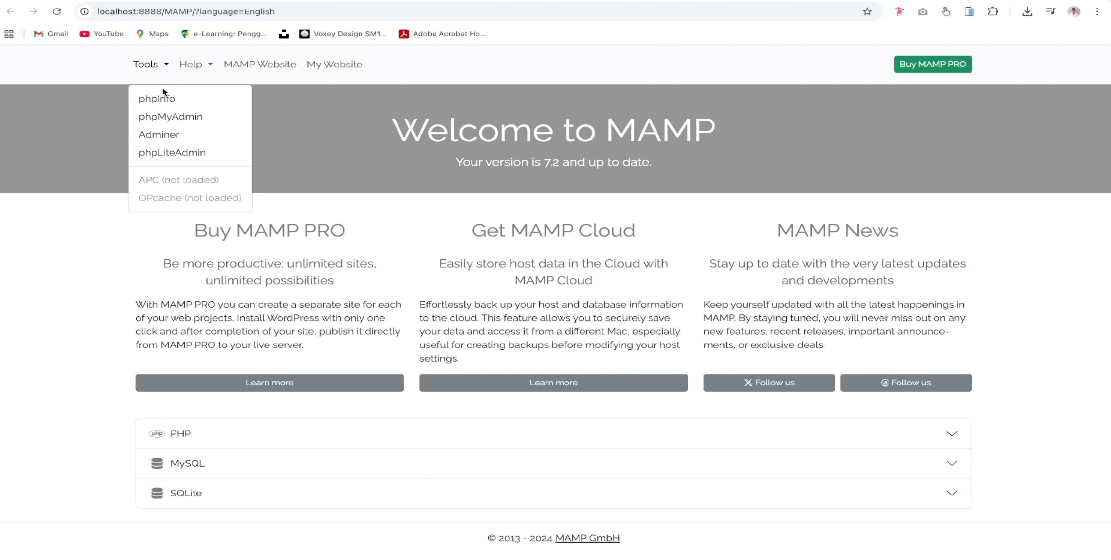Open e-Learning bookmark
This screenshot has width=1111, height=560.
224,34
